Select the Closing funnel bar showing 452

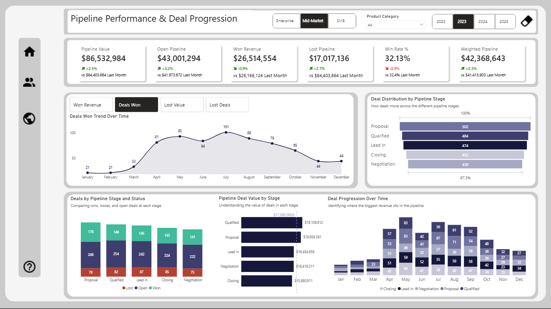click(x=465, y=155)
